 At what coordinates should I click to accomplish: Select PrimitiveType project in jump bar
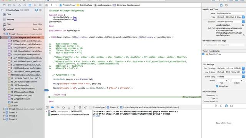67,5
